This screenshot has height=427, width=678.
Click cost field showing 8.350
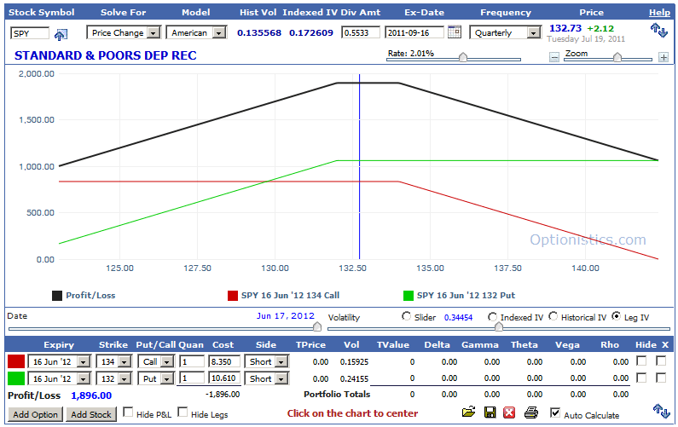point(224,361)
